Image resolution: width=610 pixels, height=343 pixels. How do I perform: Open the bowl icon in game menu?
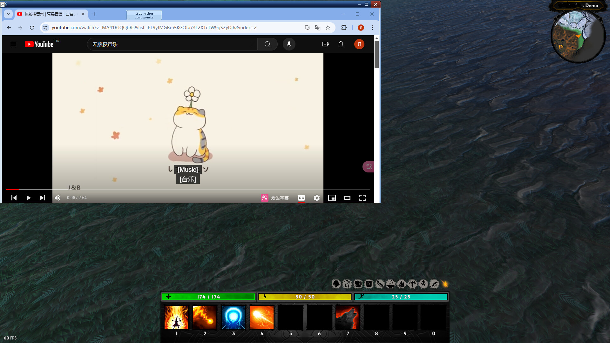[390, 284]
